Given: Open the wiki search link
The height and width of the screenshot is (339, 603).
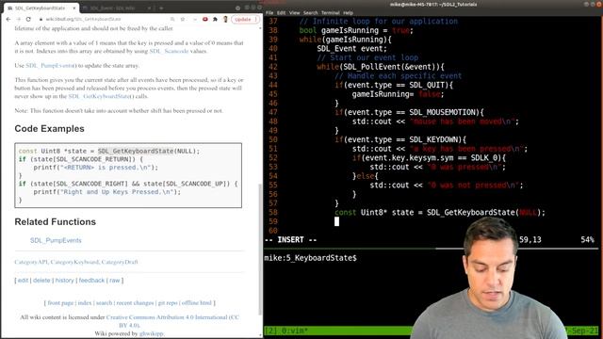Looking at the screenshot, I should [x=104, y=303].
